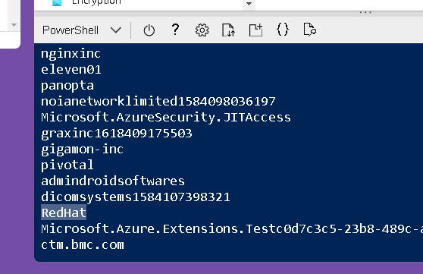Viewport: 423px width, 274px height.
Task: Open the Help question mark menu
Action: pyautogui.click(x=175, y=30)
